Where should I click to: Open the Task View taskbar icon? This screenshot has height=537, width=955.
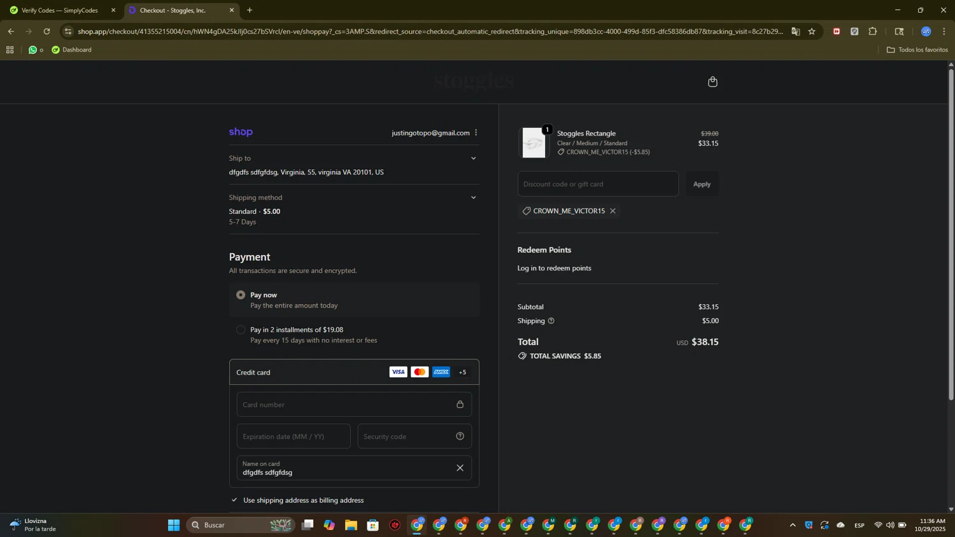tap(308, 525)
